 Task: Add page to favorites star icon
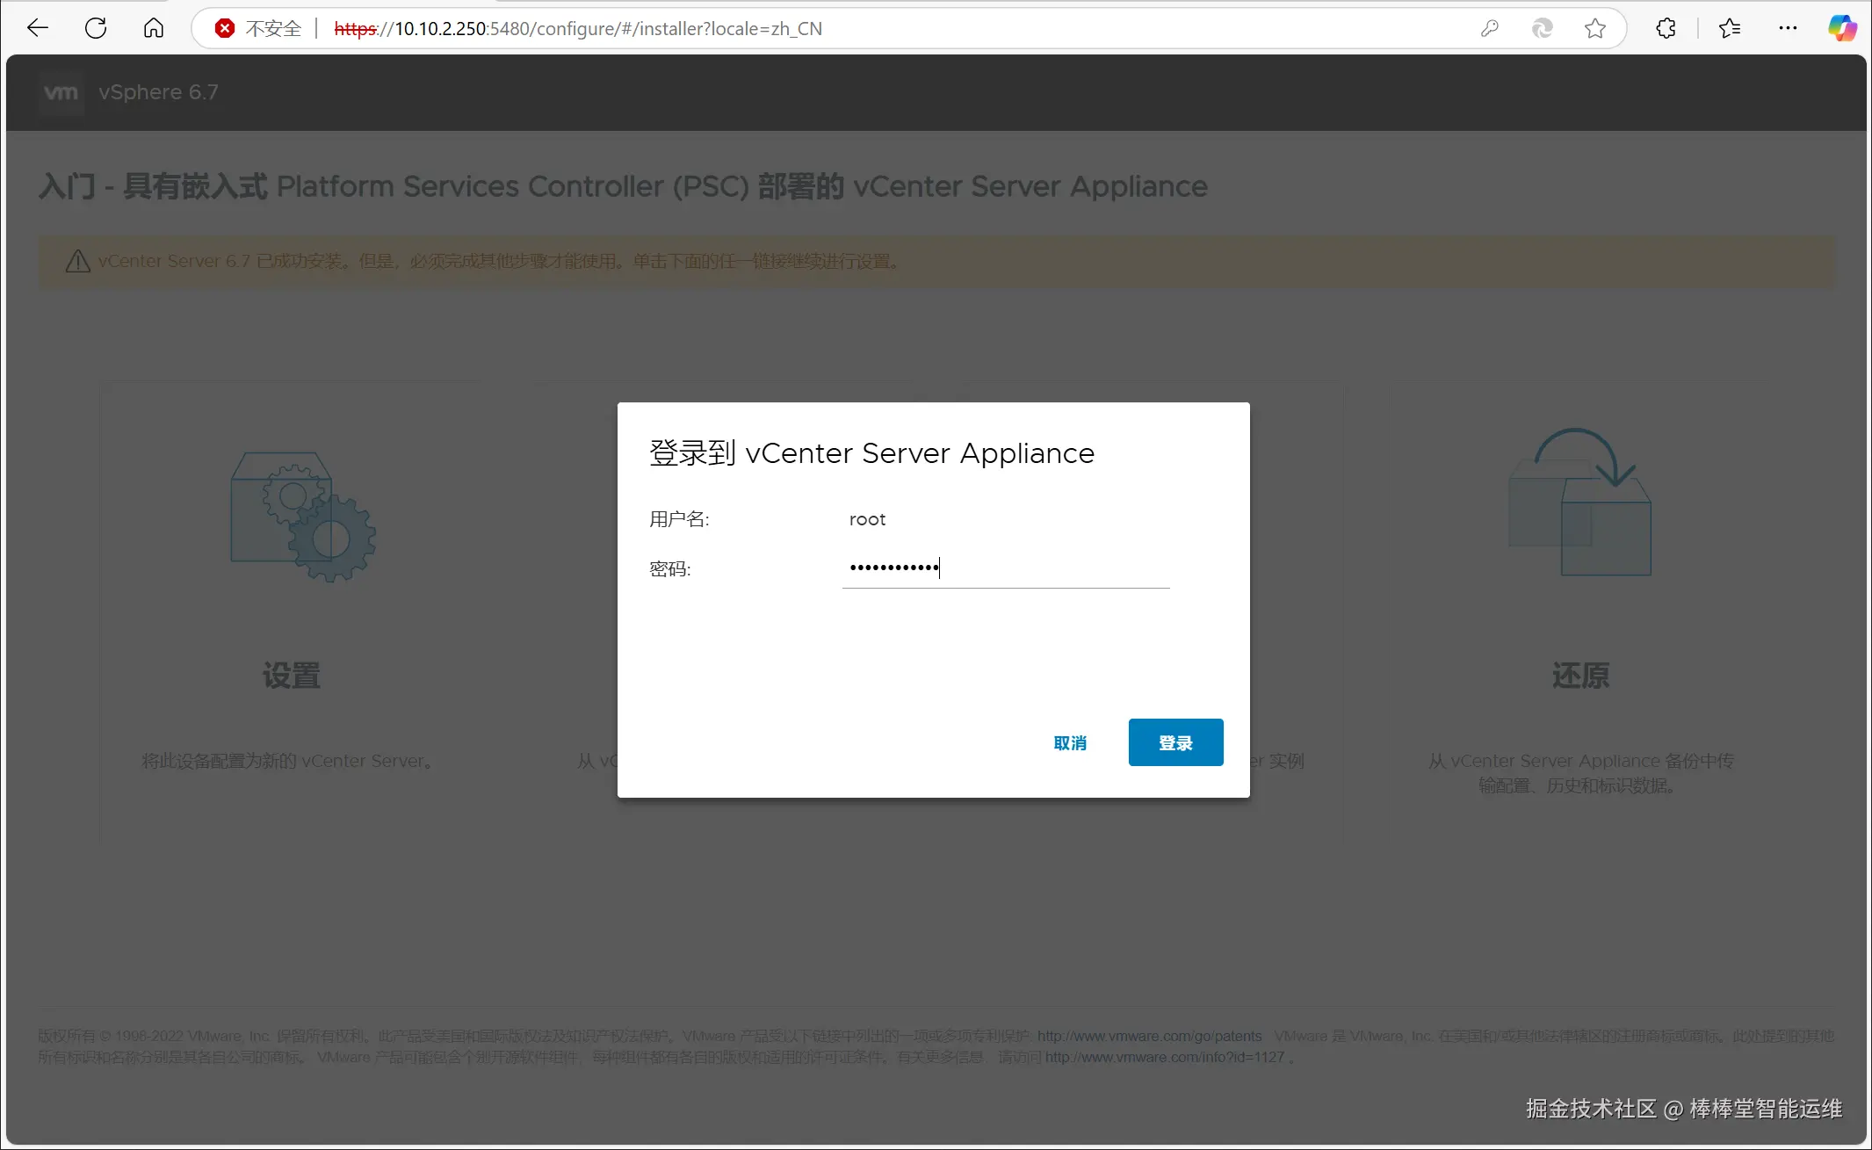[1595, 28]
